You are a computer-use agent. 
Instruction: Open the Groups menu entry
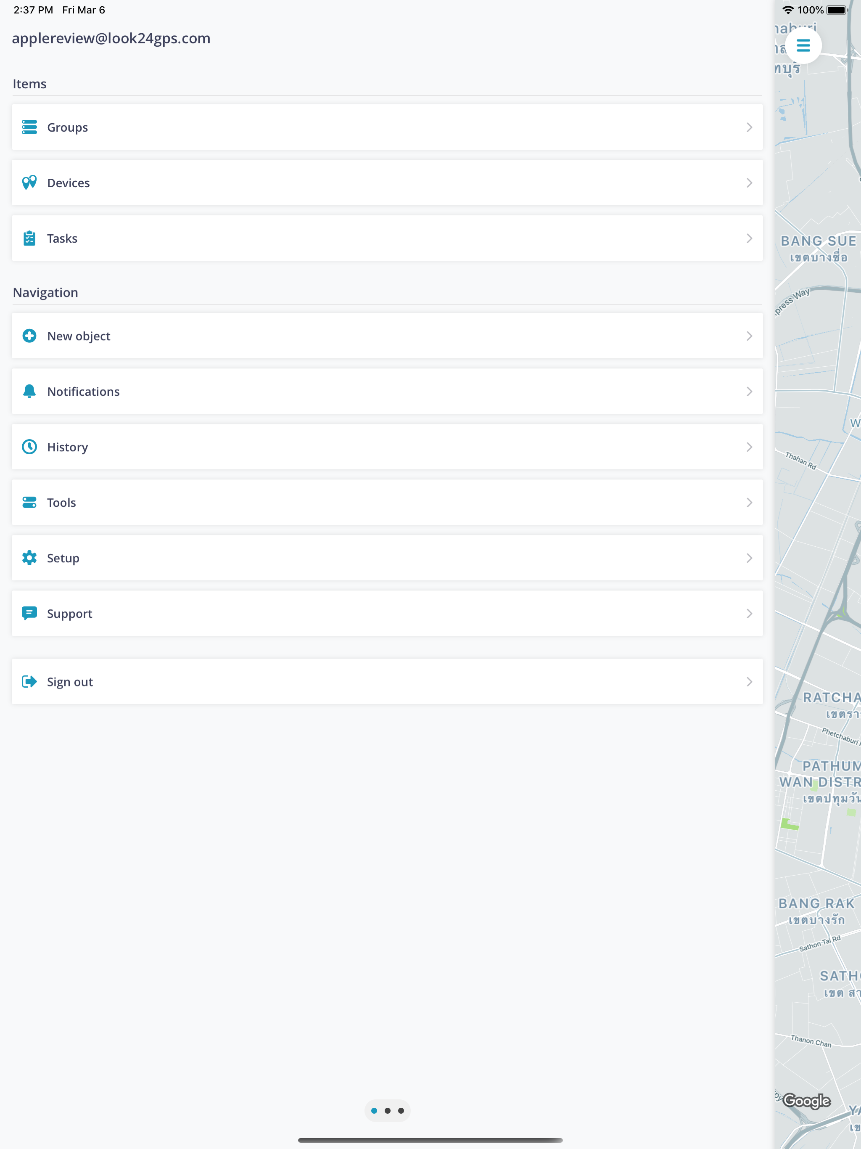coord(387,127)
